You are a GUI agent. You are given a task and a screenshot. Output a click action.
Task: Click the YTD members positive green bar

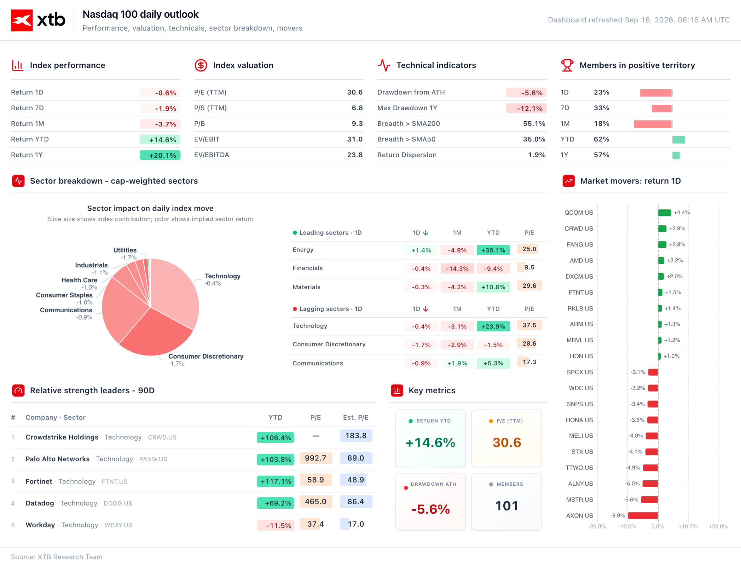pyautogui.click(x=679, y=140)
